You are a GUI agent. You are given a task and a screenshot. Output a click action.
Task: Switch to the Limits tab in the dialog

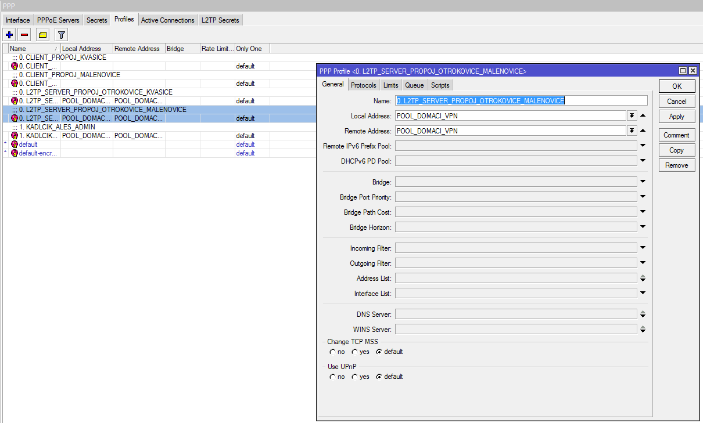391,85
